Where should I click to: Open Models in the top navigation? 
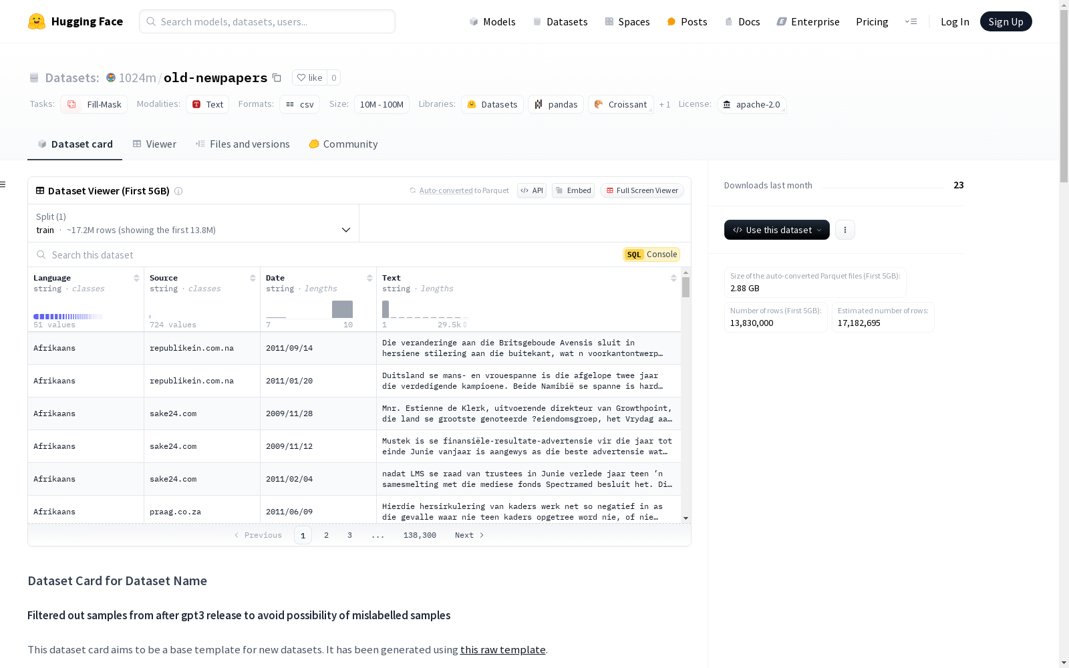[x=492, y=21]
